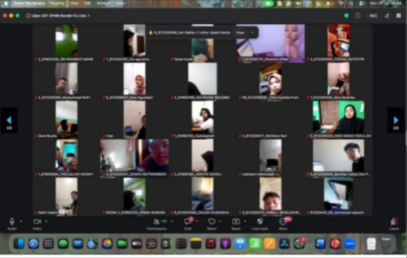Open the View menu in menu bar
Viewport: 407px width, 258px height.
click(74, 3)
